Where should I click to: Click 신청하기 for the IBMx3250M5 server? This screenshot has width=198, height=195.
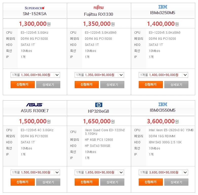(x=151, y=85)
